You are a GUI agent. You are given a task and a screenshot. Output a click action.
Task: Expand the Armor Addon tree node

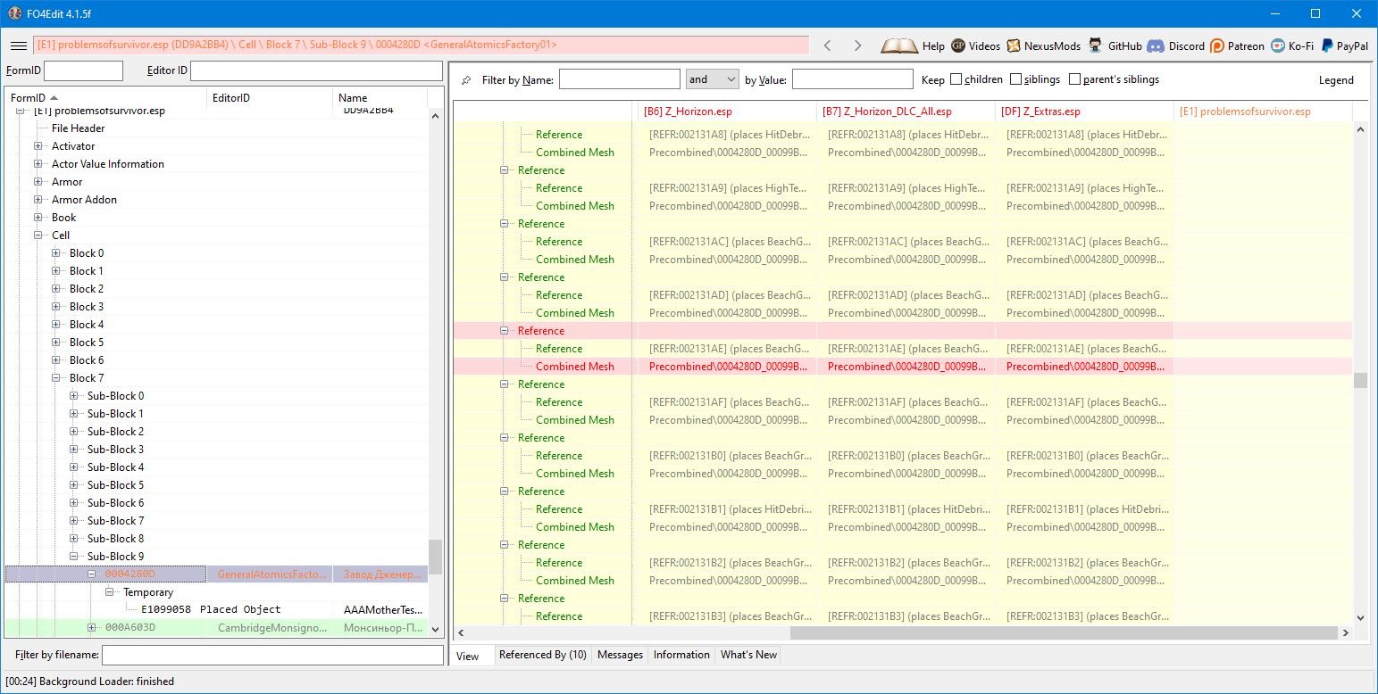coord(38,200)
